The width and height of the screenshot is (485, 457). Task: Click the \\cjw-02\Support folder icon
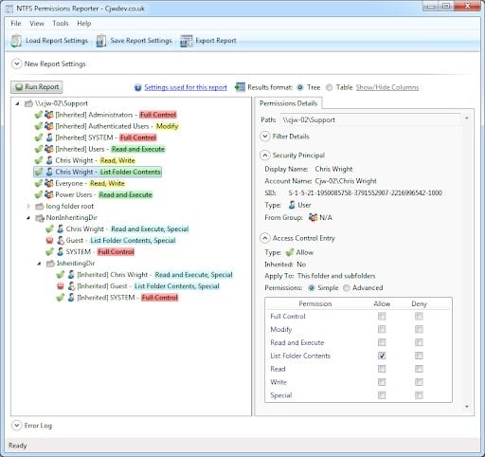(x=28, y=103)
